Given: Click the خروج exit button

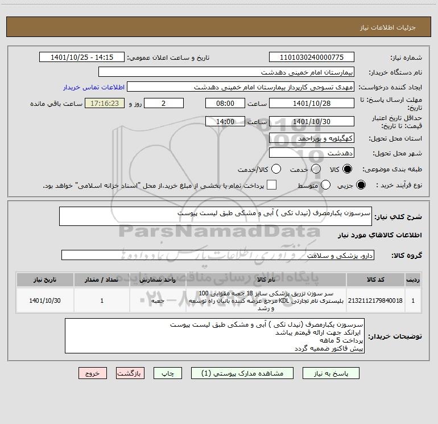Looking at the screenshot, I should click(x=93, y=373).
